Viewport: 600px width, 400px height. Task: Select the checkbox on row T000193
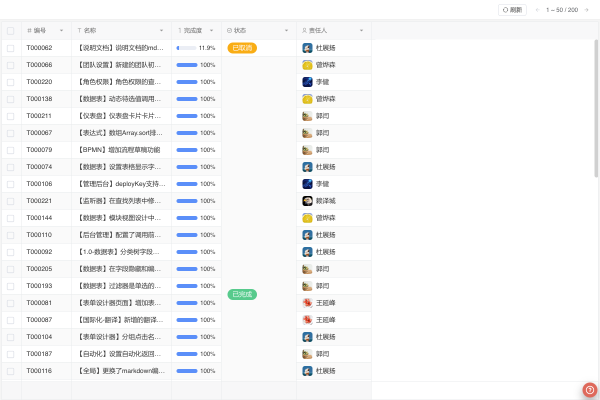(10, 285)
